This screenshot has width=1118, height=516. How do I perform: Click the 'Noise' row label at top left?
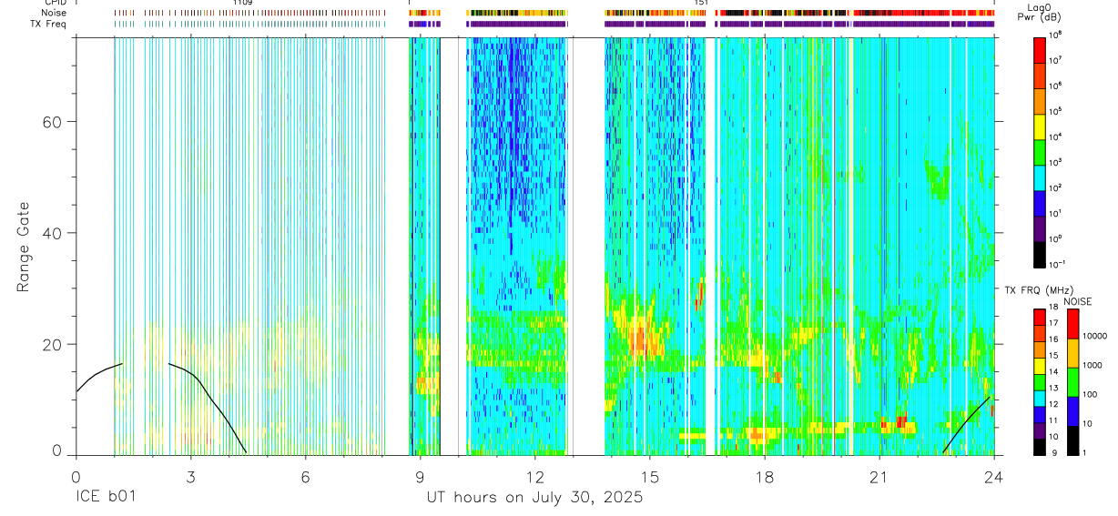click(54, 14)
